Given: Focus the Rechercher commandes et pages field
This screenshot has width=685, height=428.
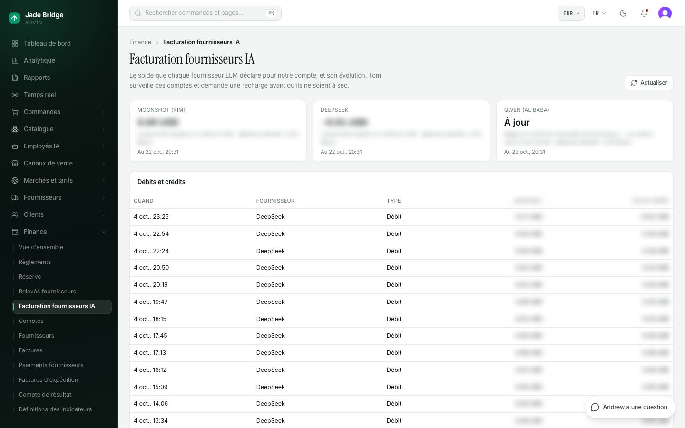Looking at the screenshot, I should [205, 13].
